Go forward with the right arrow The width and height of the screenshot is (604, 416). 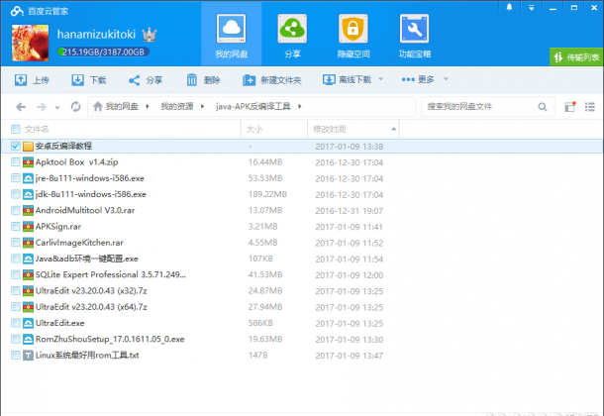42,107
